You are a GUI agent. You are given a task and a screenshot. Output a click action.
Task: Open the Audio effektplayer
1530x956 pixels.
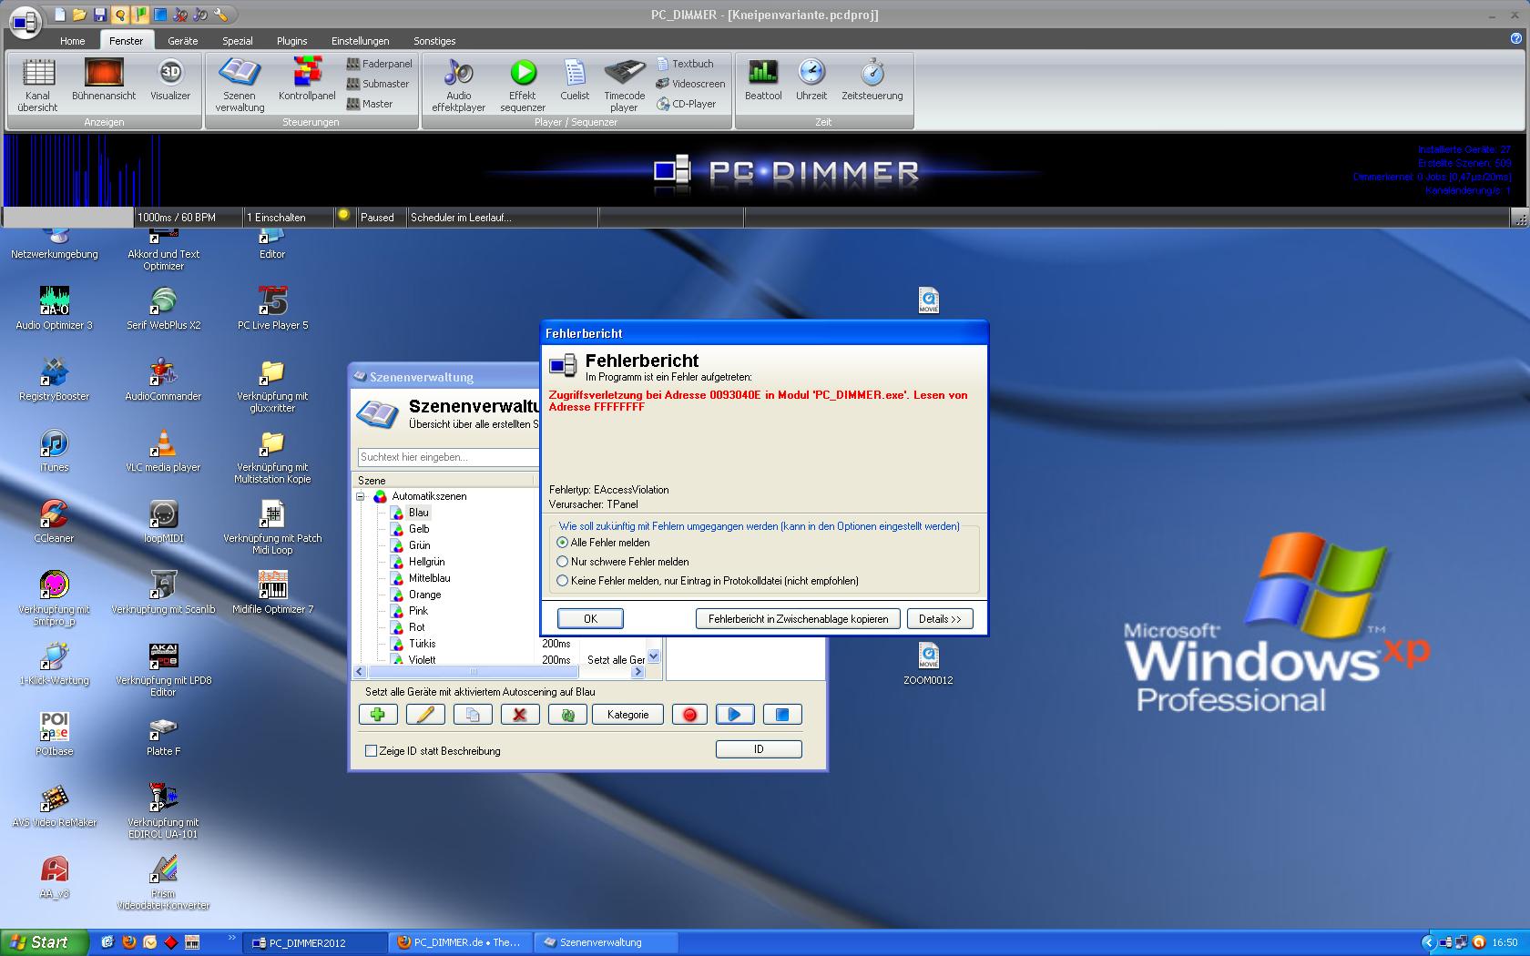pyautogui.click(x=458, y=84)
